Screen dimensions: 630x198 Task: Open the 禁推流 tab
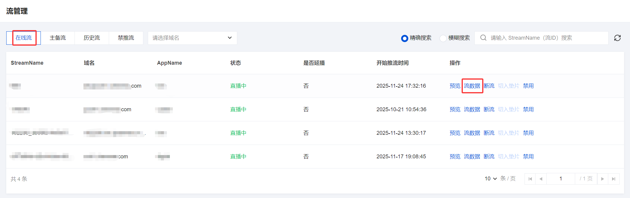126,38
